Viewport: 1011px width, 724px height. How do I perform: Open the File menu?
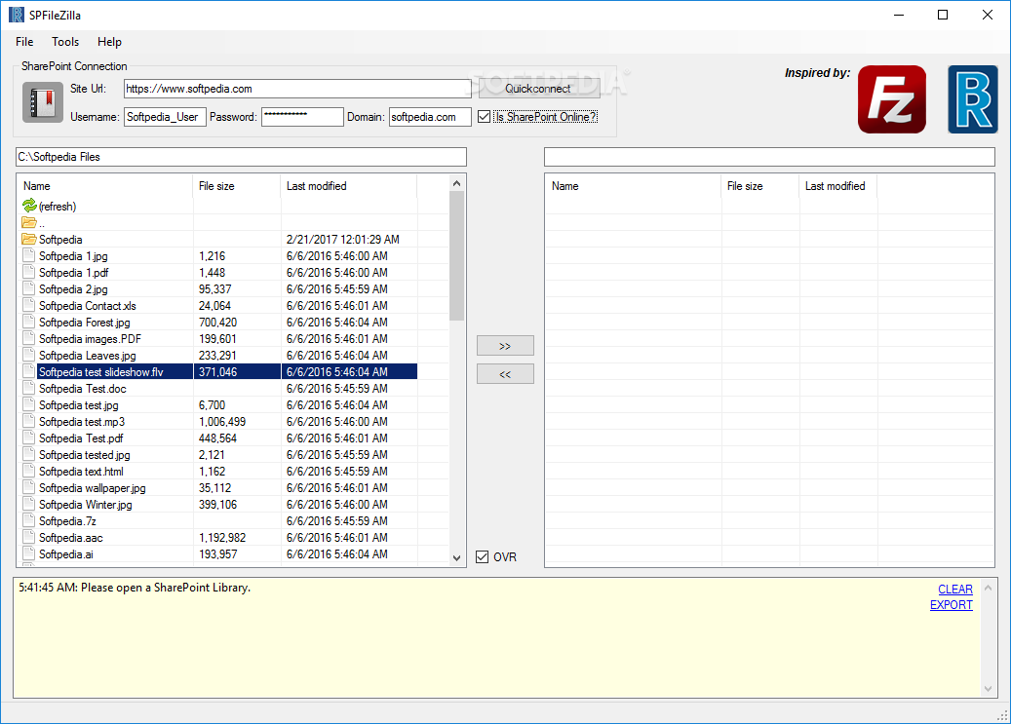(24, 42)
